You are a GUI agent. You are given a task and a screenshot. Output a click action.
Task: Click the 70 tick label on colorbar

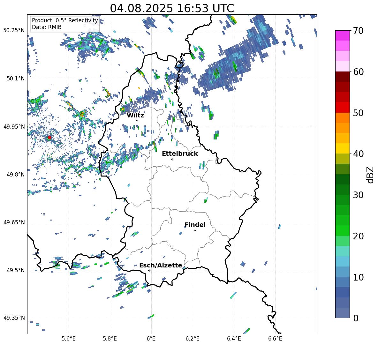(x=358, y=31)
